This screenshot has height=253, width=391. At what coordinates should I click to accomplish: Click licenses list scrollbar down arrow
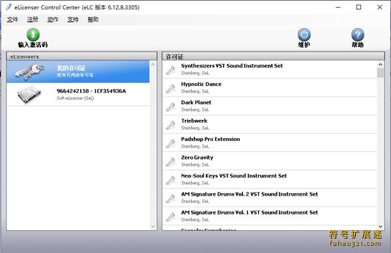pyautogui.click(x=381, y=226)
